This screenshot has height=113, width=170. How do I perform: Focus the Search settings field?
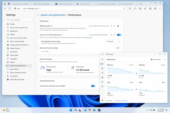point(19,20)
